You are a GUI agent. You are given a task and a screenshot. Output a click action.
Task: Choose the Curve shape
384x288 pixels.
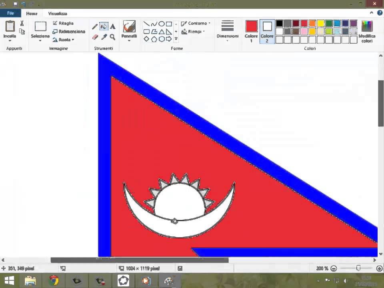tap(154, 24)
